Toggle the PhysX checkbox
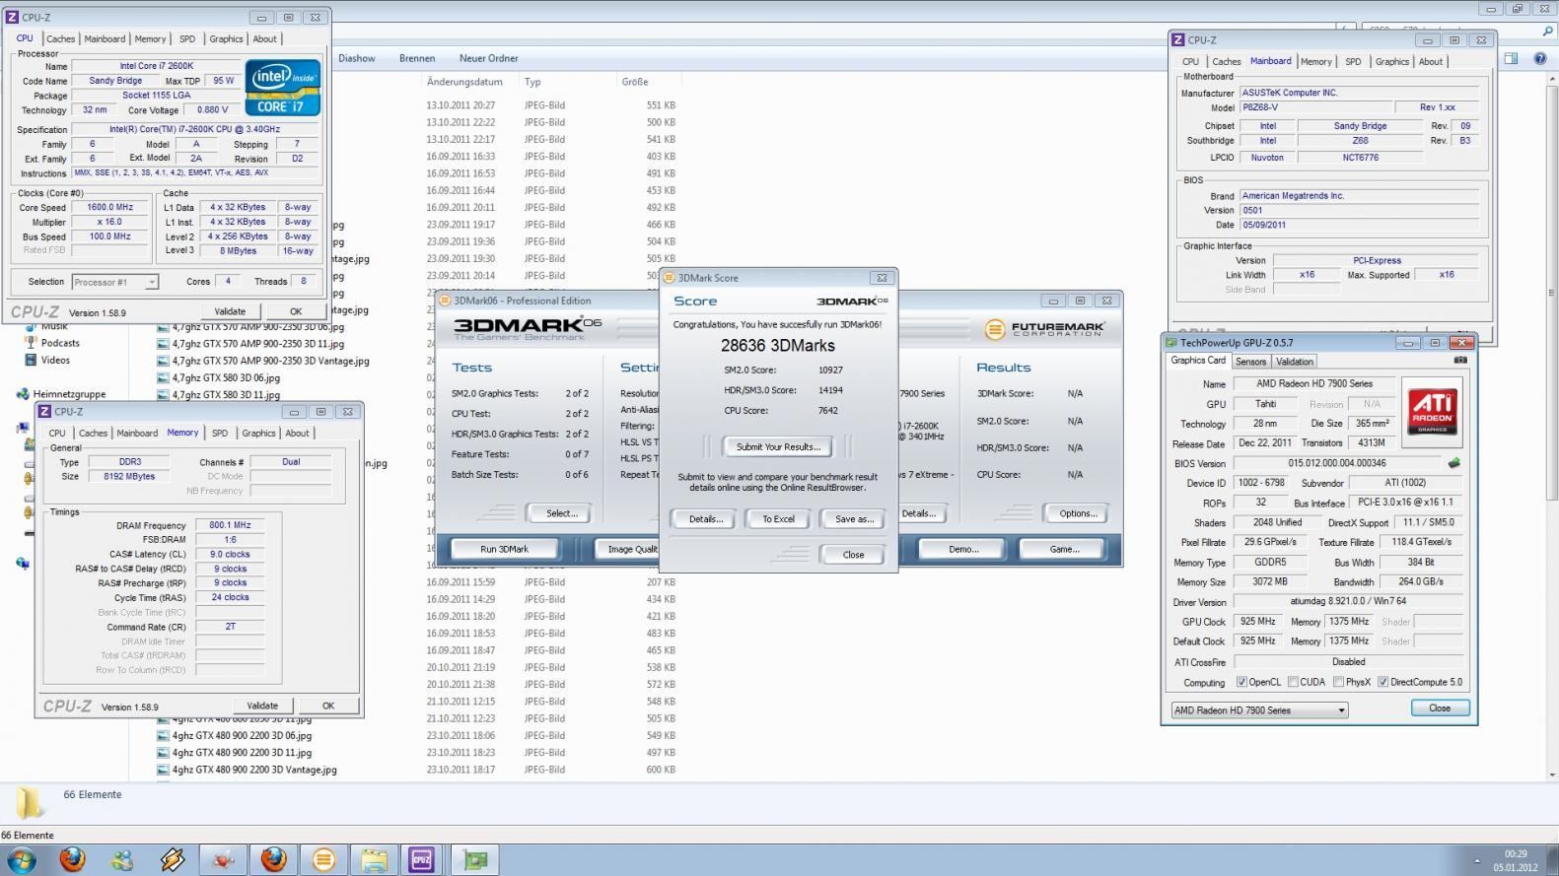1559x876 pixels. (1338, 682)
